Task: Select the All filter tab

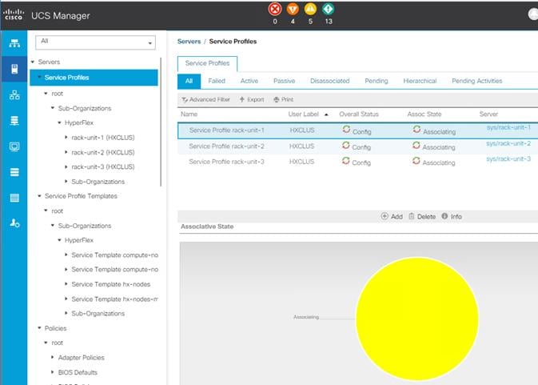Action: pyautogui.click(x=189, y=81)
